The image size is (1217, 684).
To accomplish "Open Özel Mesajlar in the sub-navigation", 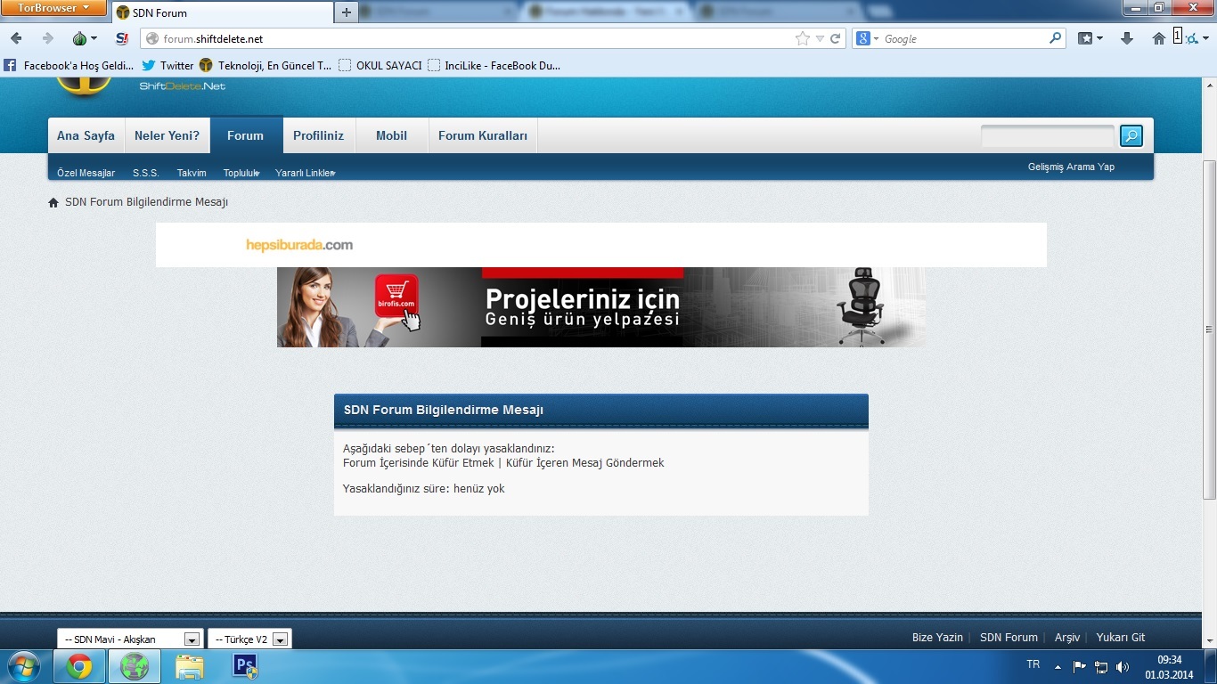I will (x=86, y=173).
